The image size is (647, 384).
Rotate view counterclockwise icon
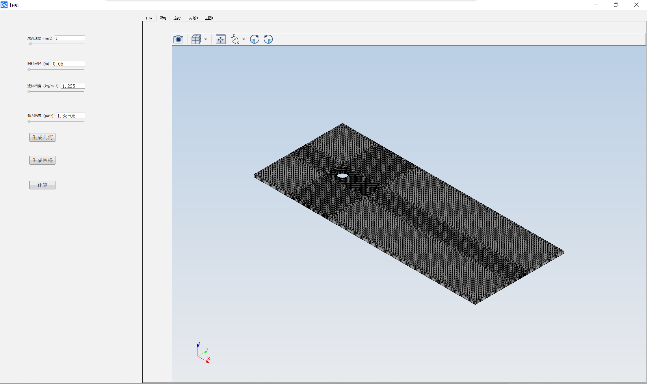pos(268,39)
